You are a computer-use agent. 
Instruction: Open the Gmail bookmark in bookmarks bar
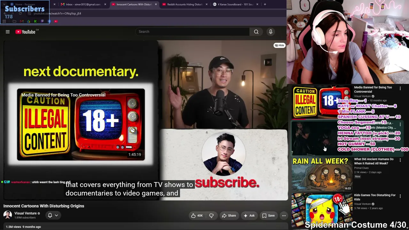[21, 21]
